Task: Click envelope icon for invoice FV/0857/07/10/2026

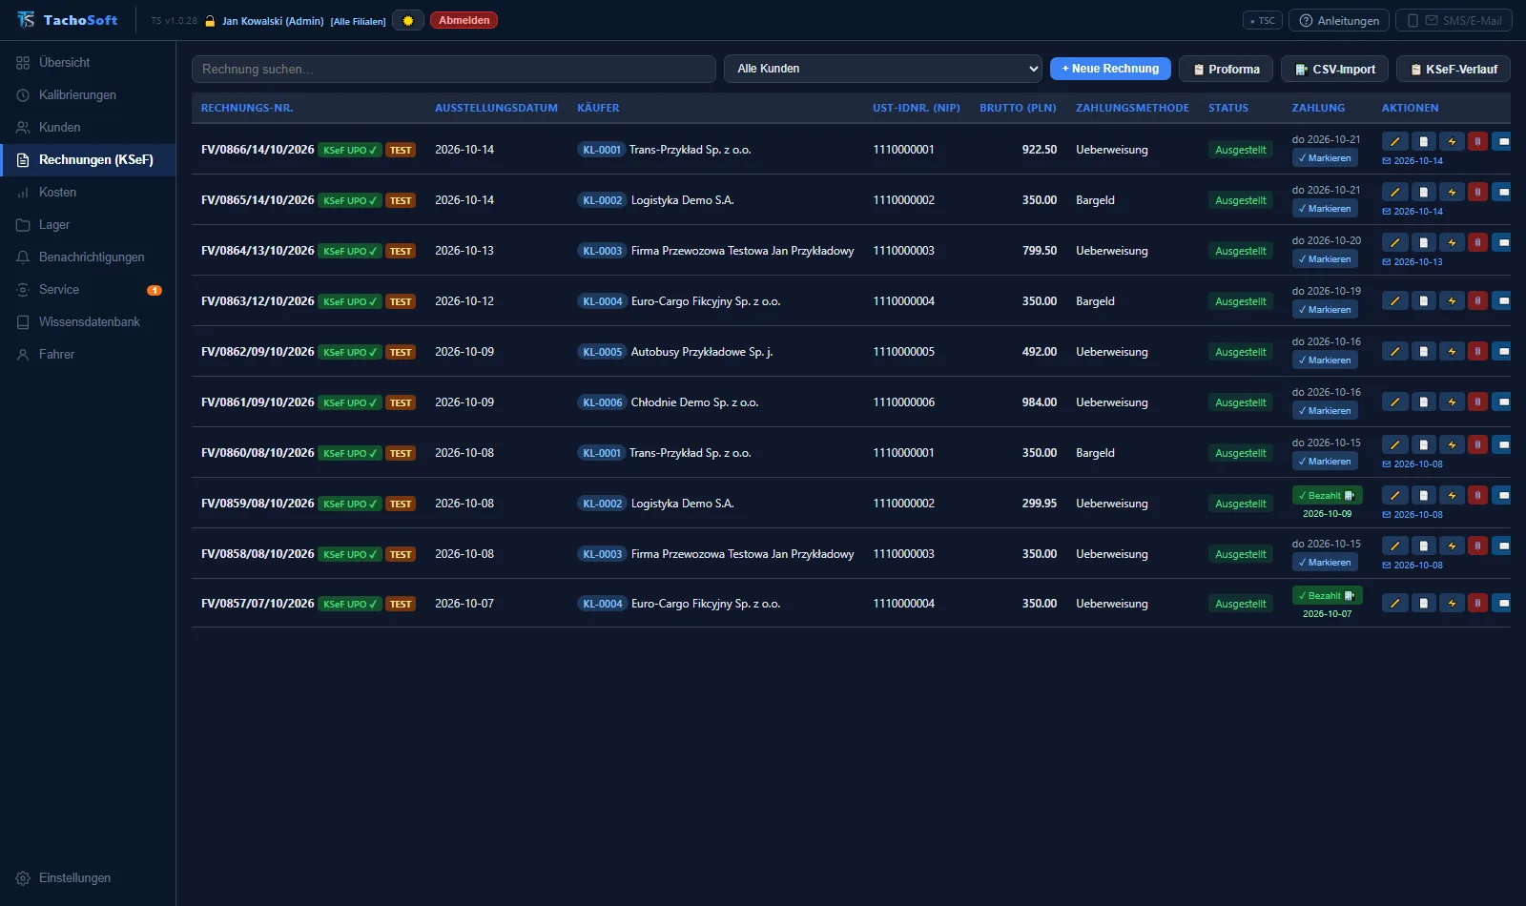Action: (x=1502, y=603)
